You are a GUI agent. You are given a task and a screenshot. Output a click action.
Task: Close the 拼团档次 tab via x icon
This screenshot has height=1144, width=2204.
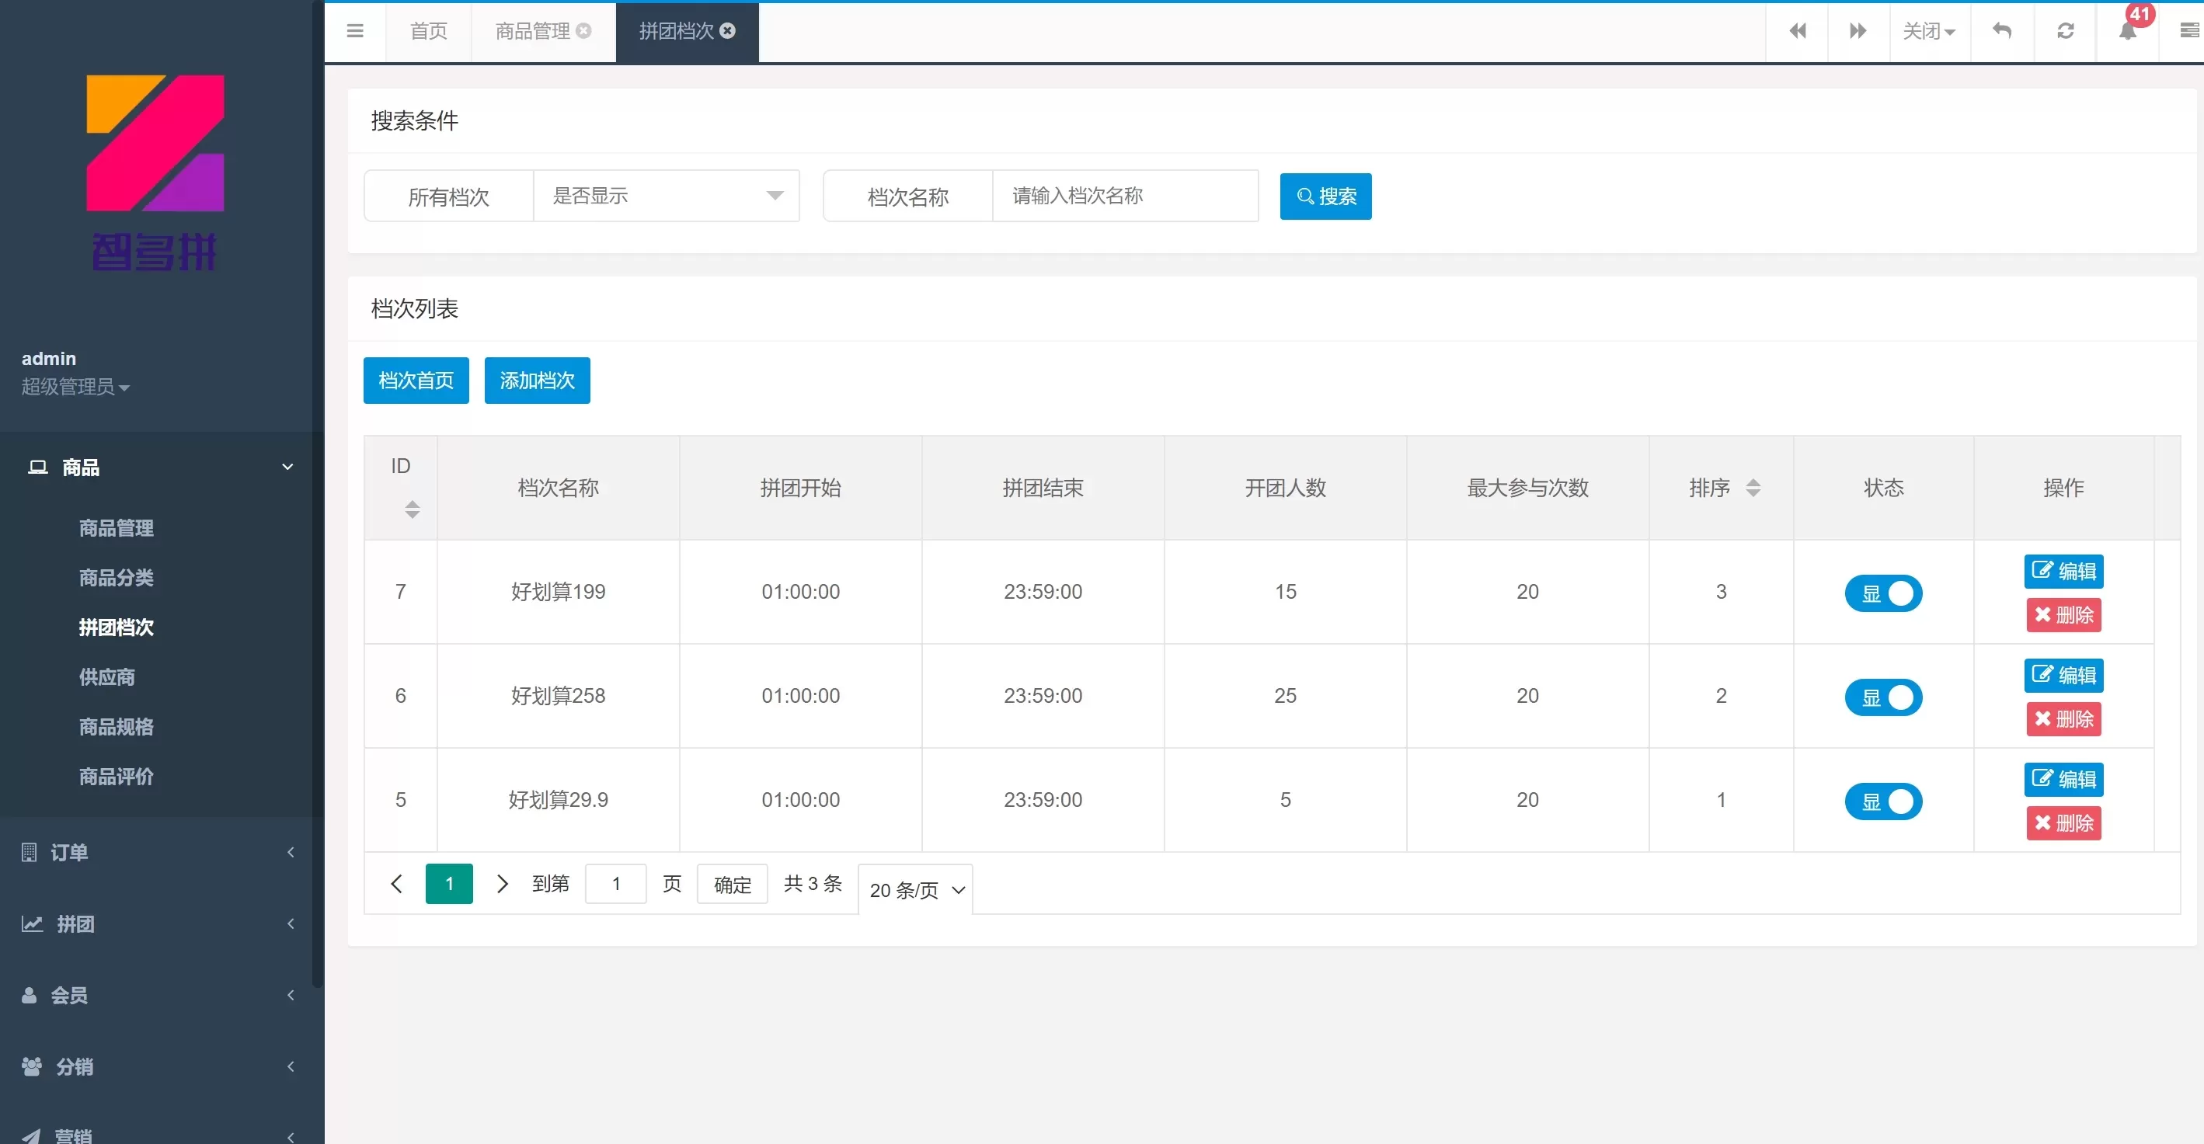click(x=727, y=32)
